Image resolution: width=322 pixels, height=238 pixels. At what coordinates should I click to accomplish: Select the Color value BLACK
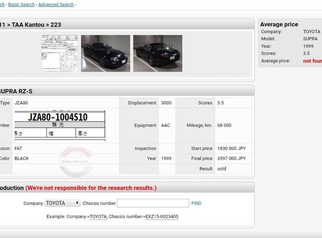pyautogui.click(x=21, y=158)
